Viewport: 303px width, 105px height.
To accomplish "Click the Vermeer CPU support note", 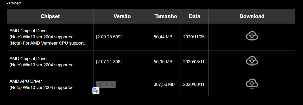I will click(x=47, y=43).
